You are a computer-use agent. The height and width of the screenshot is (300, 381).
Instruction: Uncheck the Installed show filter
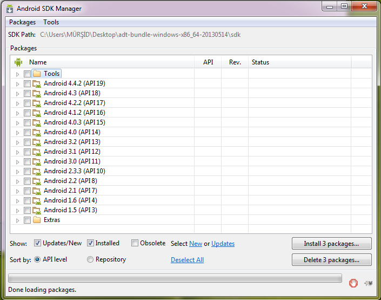click(x=90, y=243)
